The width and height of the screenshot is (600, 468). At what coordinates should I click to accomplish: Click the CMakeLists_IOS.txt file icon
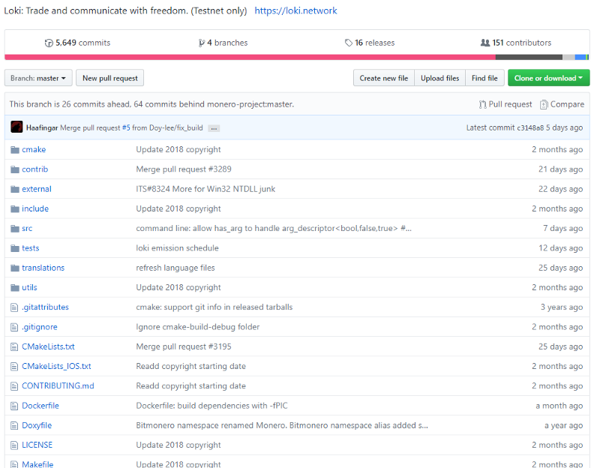(x=14, y=367)
